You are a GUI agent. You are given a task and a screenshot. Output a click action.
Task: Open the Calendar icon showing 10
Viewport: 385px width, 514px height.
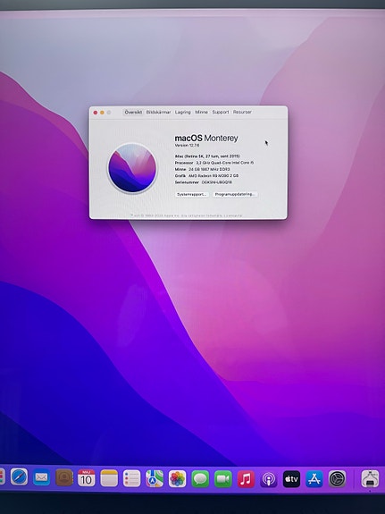pos(87,478)
